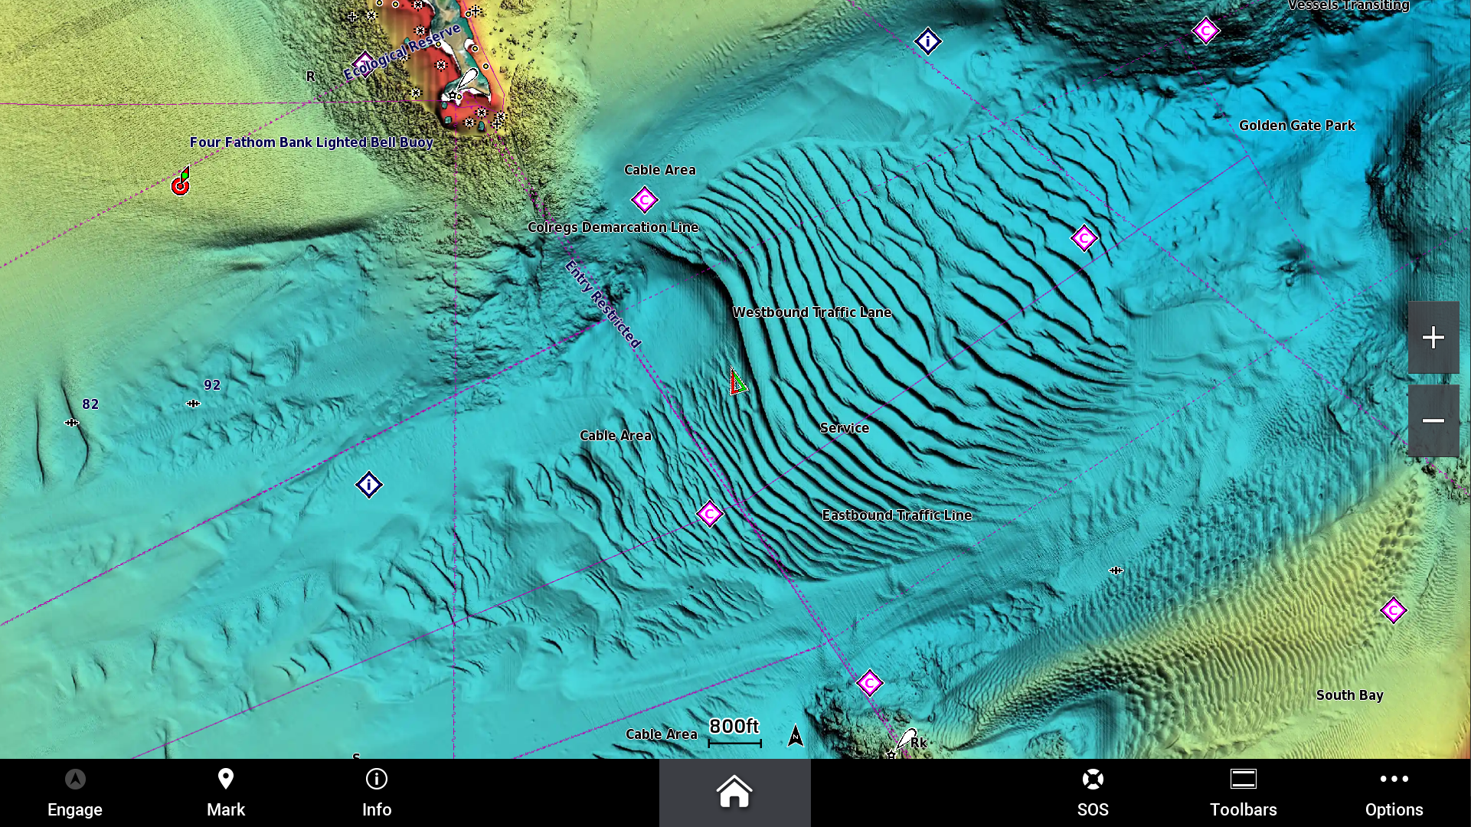The image size is (1471, 827).
Task: Zoom out using the minus button
Action: point(1433,419)
